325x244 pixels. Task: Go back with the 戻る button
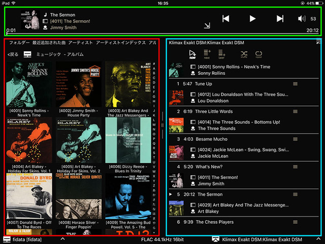click(13, 54)
